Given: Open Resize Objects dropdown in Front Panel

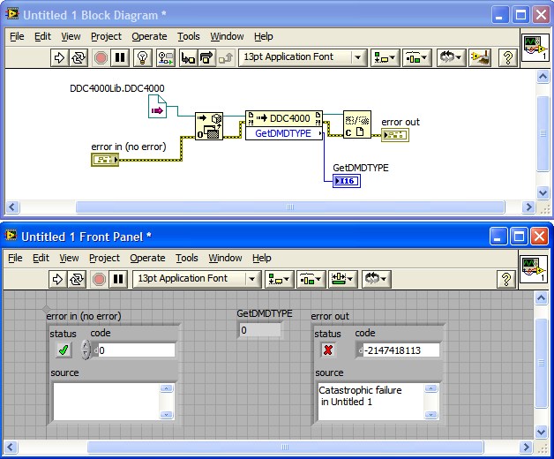Looking at the screenshot, I should (342, 279).
